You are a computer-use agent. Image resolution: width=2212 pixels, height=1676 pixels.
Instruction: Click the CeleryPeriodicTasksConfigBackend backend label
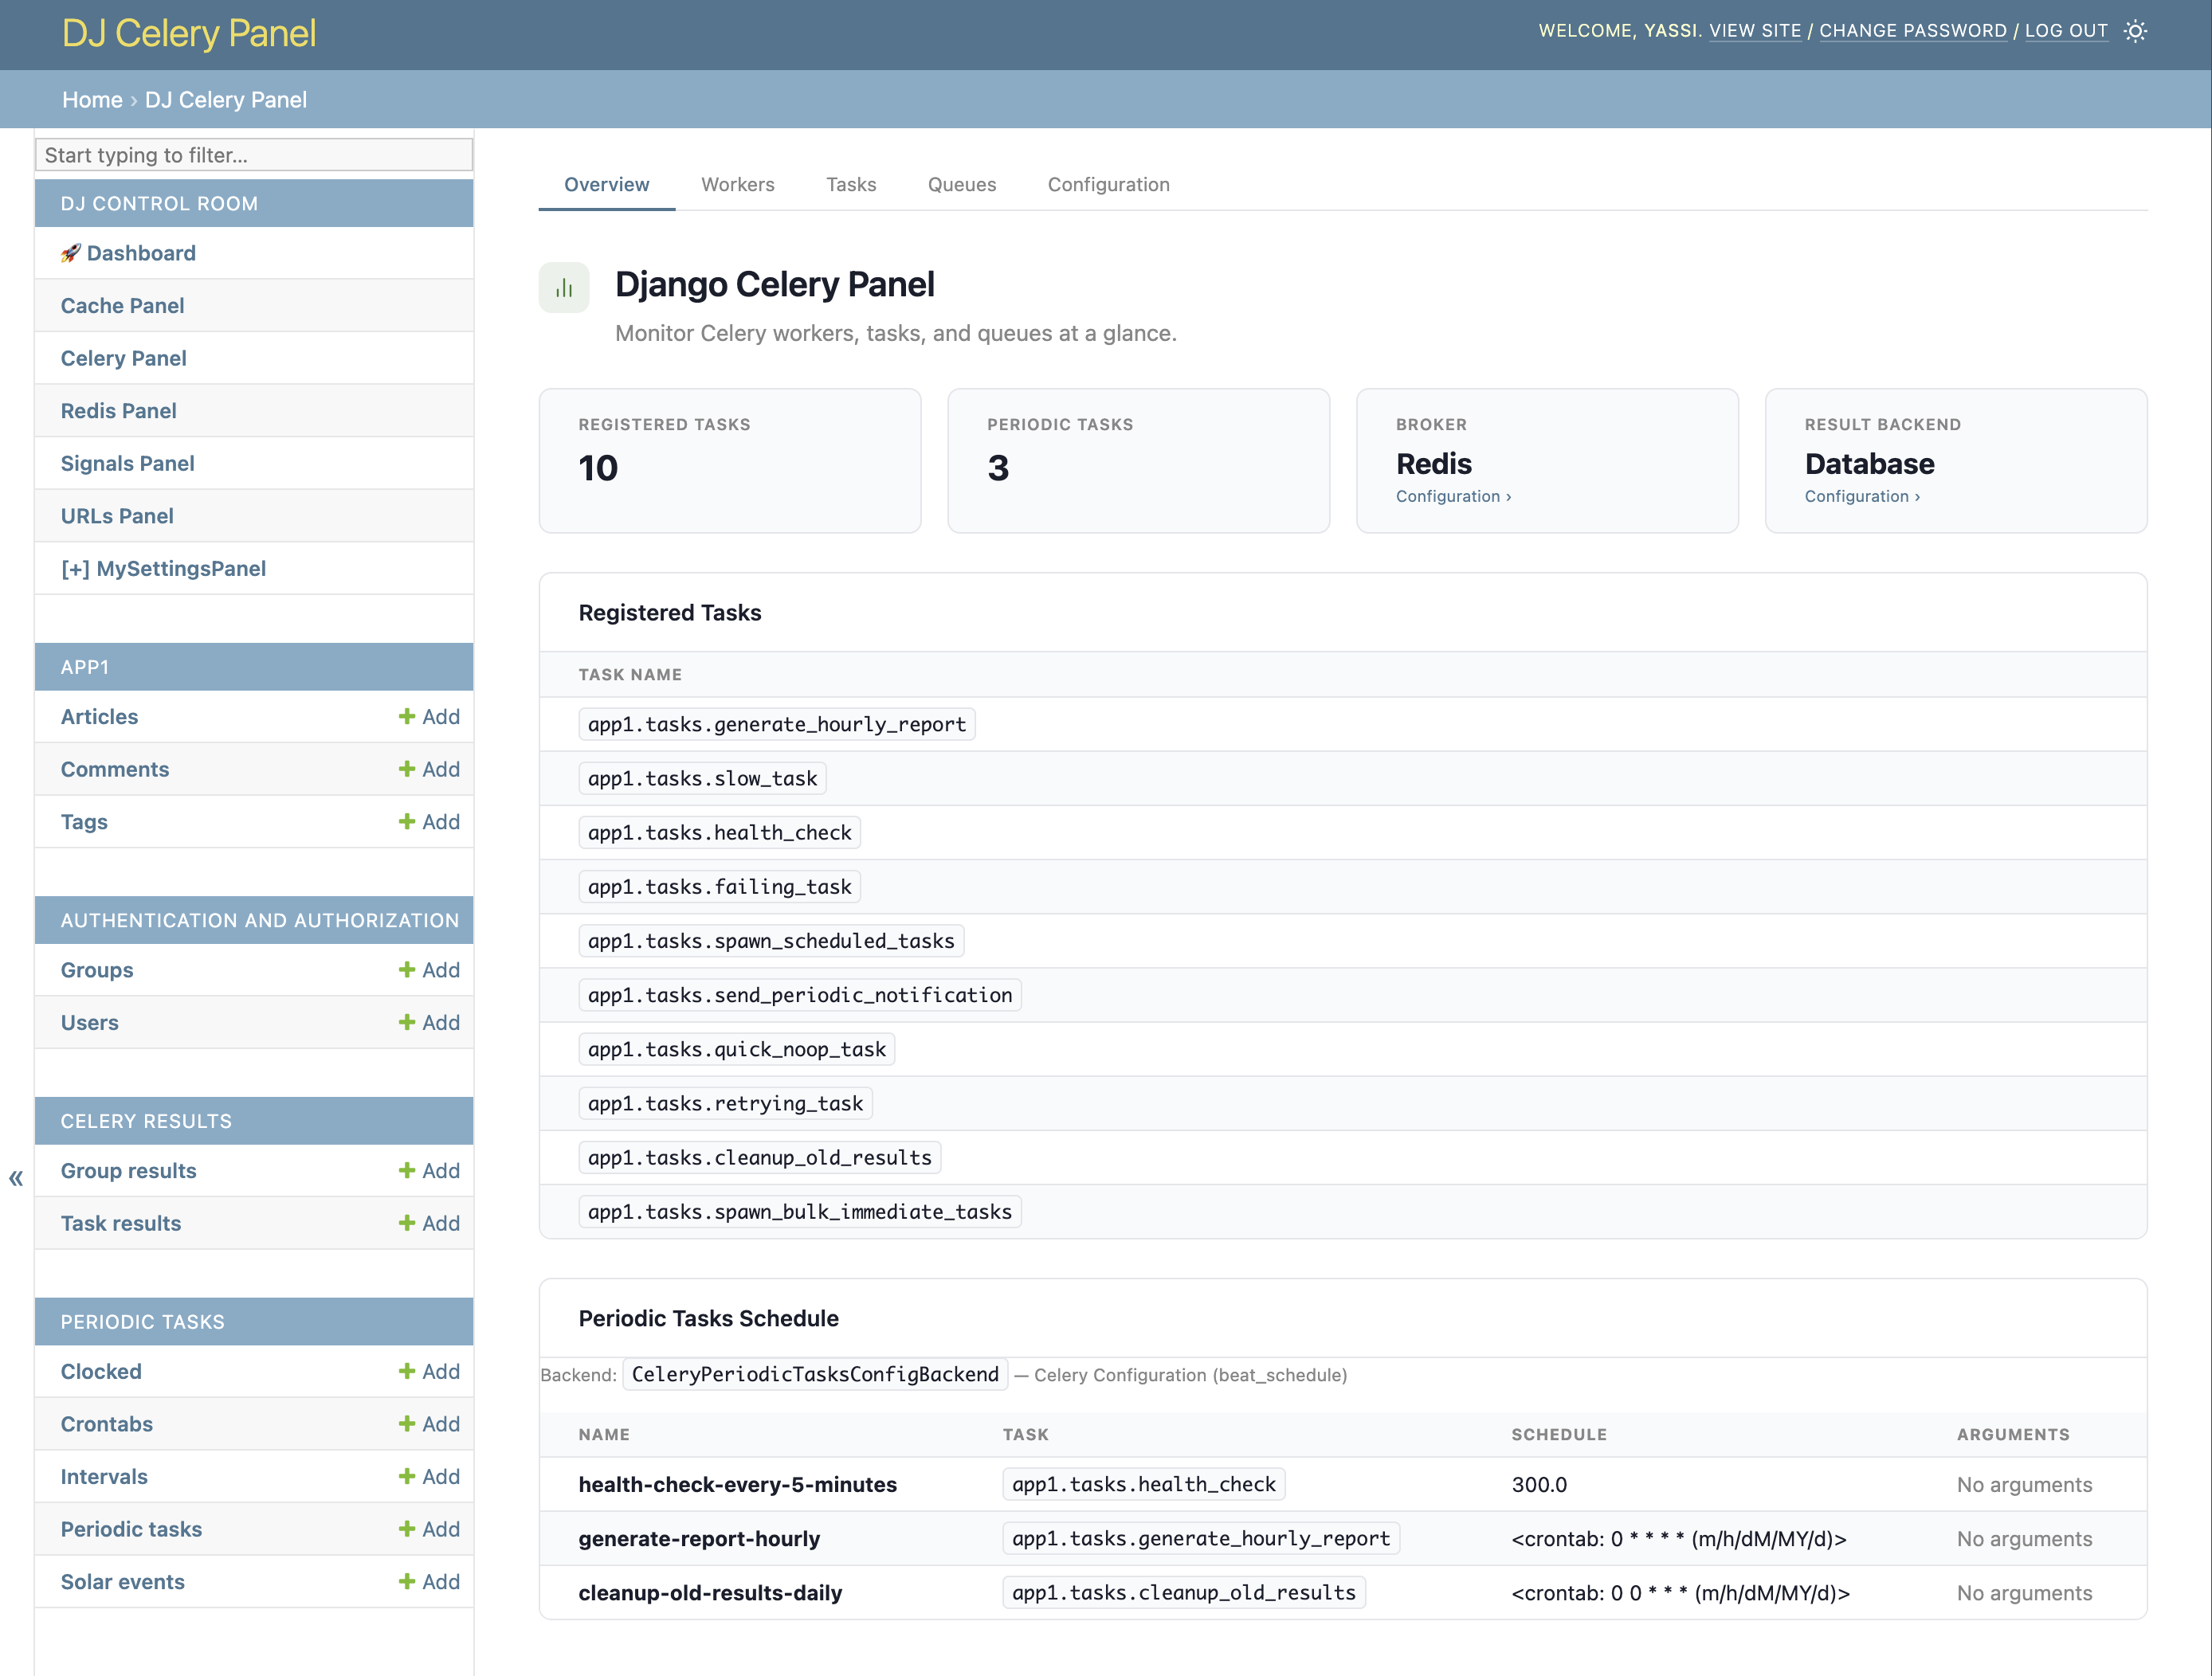pos(815,1374)
